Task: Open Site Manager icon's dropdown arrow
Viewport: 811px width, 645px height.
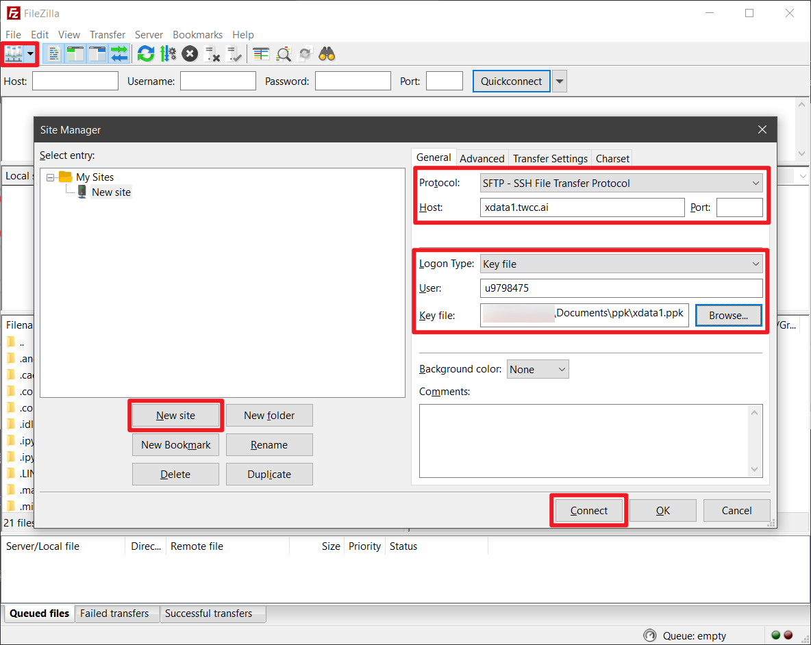Action: [31, 53]
